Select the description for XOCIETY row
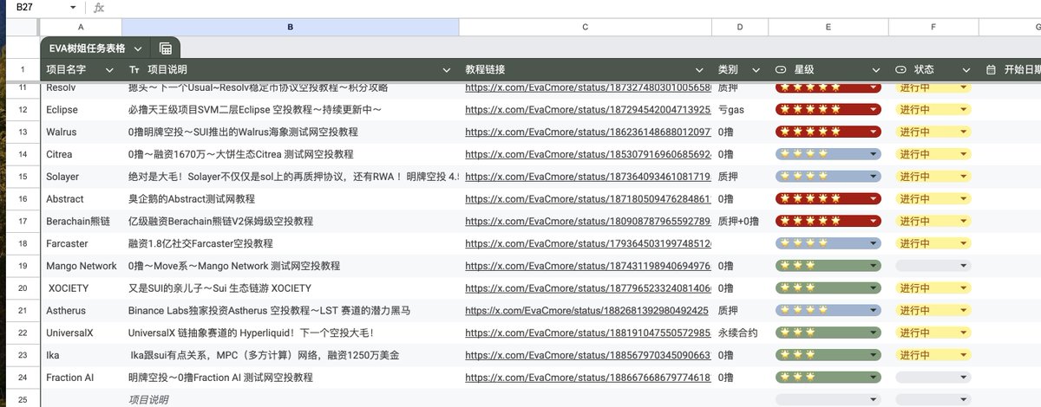Image resolution: width=1041 pixels, height=407 pixels. coord(291,288)
